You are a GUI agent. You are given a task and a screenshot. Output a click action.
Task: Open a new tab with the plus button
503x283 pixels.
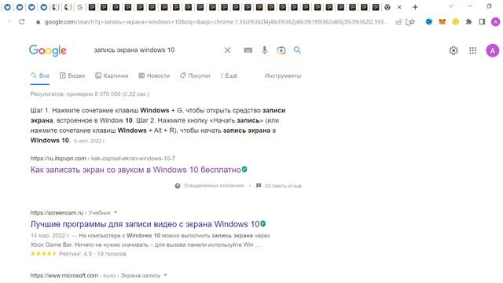pyautogui.click(x=415, y=7)
